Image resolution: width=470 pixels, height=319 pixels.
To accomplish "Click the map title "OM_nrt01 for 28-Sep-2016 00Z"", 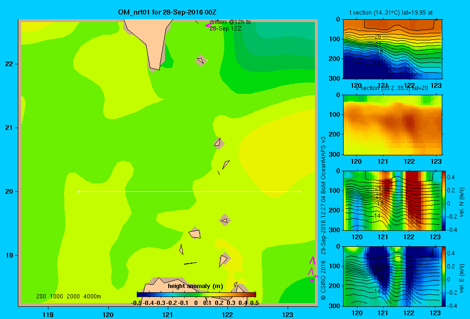I will [167, 12].
